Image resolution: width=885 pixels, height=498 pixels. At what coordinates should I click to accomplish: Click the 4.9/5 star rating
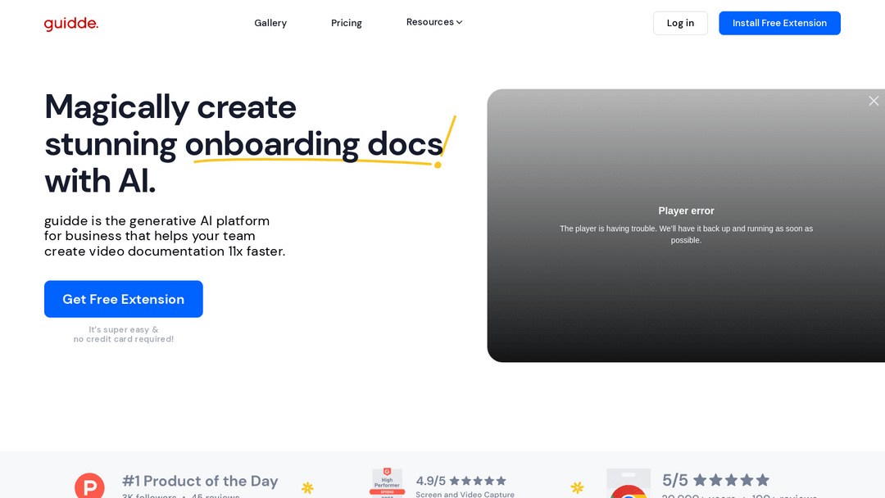coord(461,481)
